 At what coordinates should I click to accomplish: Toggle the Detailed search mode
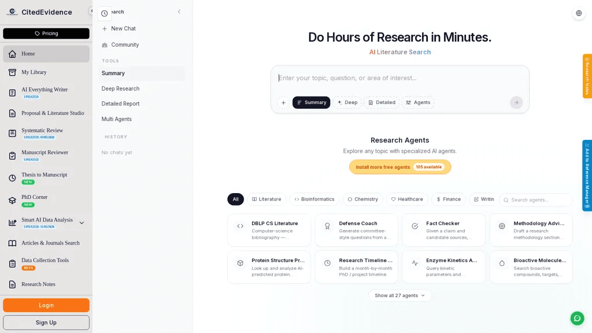382,102
